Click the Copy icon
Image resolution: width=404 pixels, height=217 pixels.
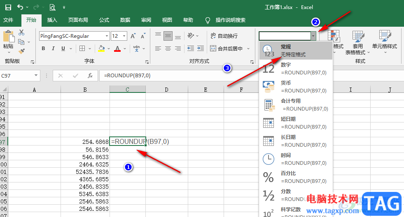(x=21, y=42)
